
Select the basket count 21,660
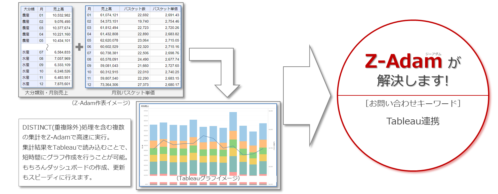[x=143, y=65]
